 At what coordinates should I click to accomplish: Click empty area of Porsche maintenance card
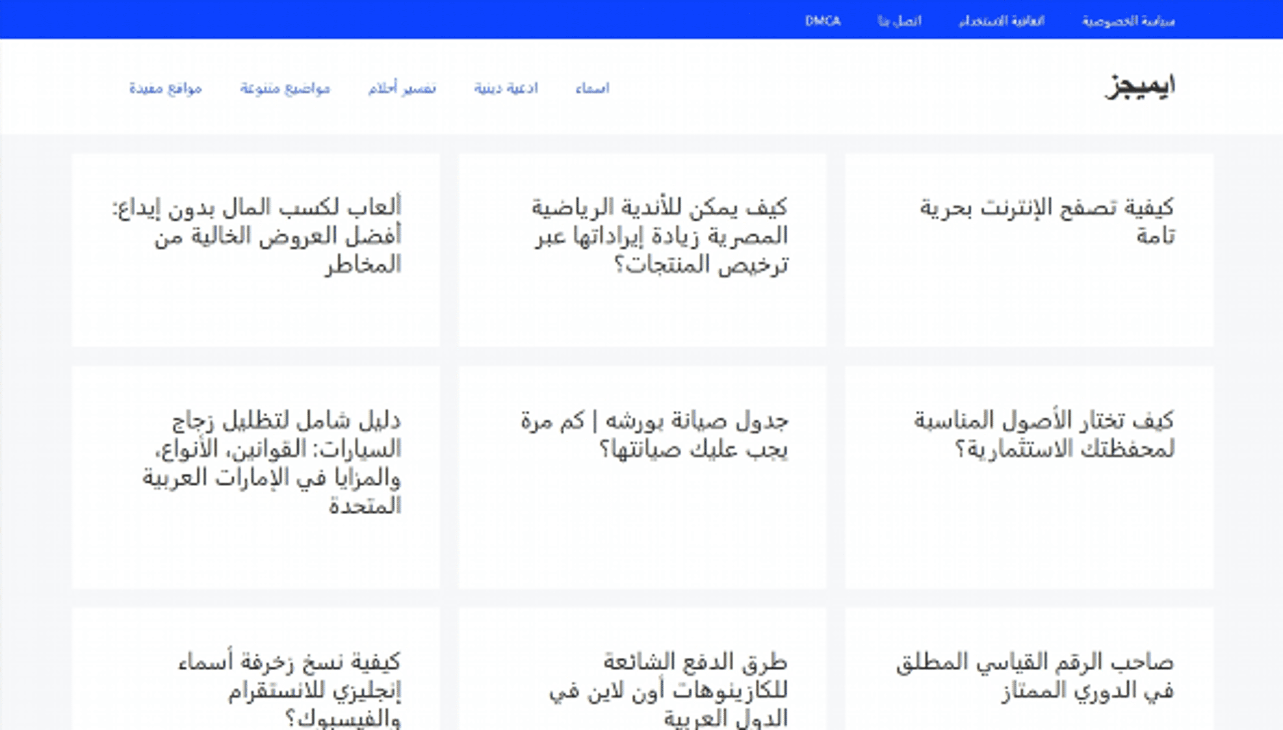pos(642,531)
